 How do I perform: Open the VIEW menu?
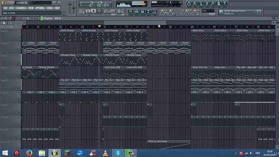tap(31, 8)
